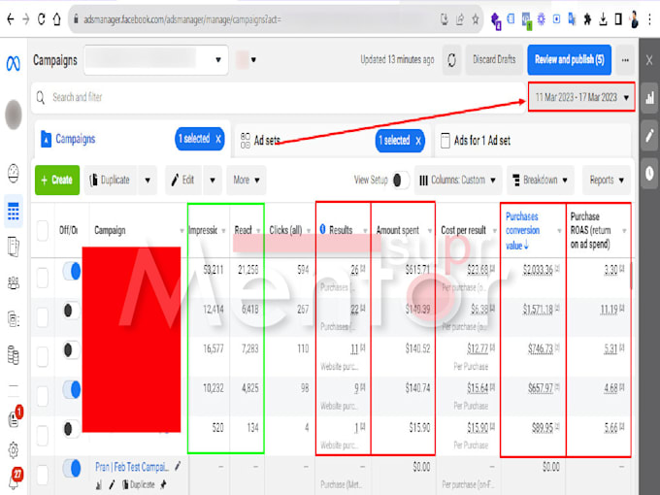Bookmark this page with the star icon
The height and width of the screenshot is (495, 660).
[476, 19]
